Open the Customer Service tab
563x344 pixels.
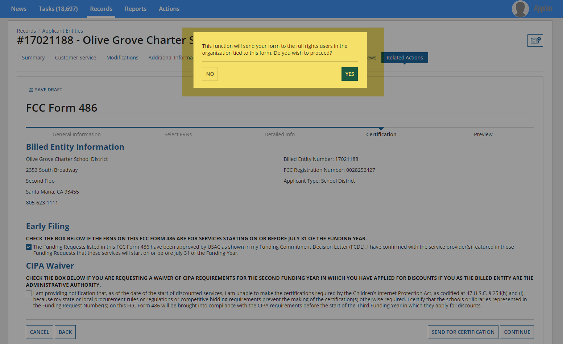(75, 58)
